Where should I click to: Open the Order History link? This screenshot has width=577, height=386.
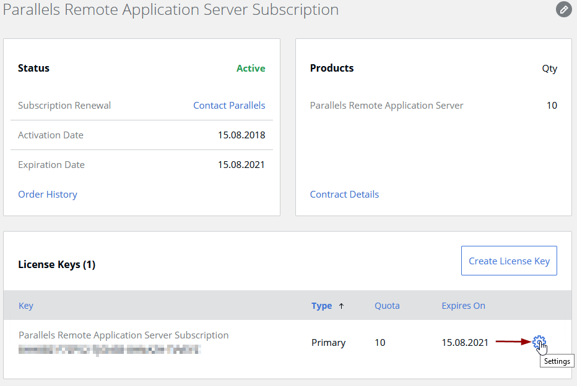[48, 195]
